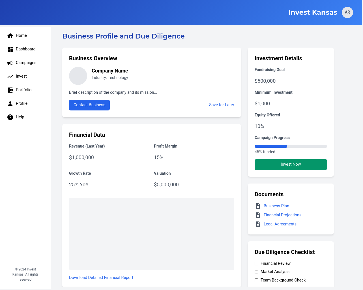
Task: Click the Portfolio wallet icon
Action: pos(10,90)
